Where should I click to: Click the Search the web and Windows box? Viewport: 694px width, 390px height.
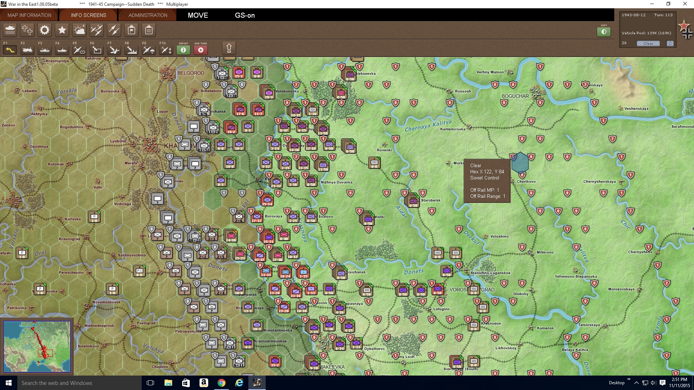tap(80, 383)
